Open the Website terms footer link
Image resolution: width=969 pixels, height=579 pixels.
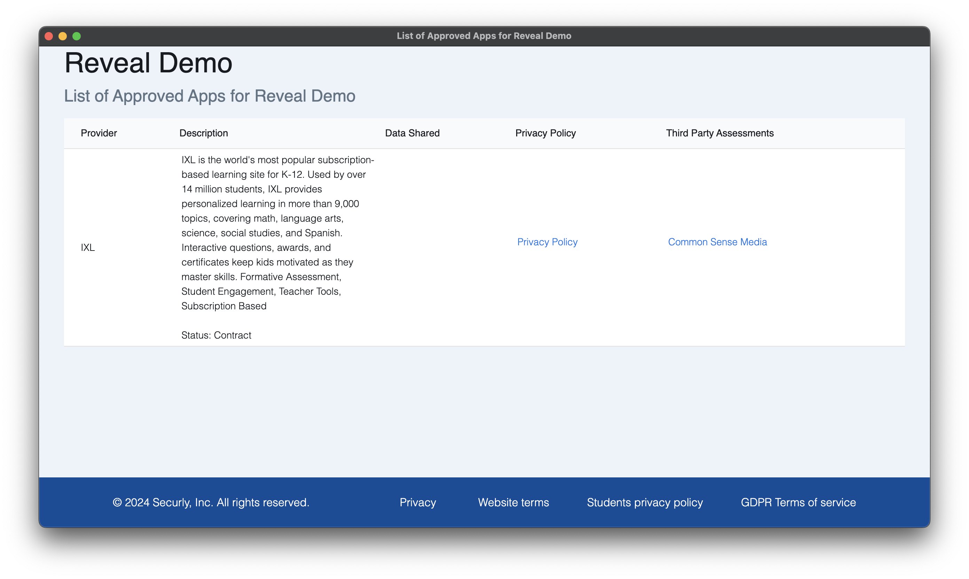pos(513,502)
